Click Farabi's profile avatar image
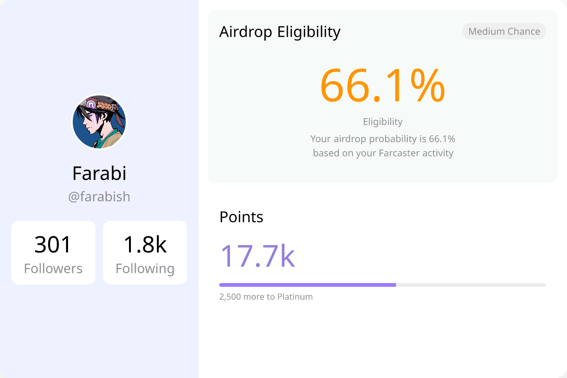 coord(99,122)
